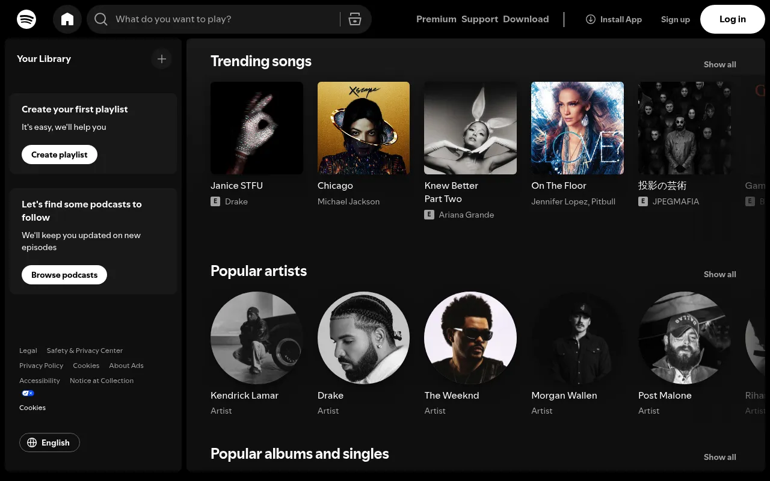Select the Chicago album cover
This screenshot has height=481, width=770.
[x=363, y=128]
